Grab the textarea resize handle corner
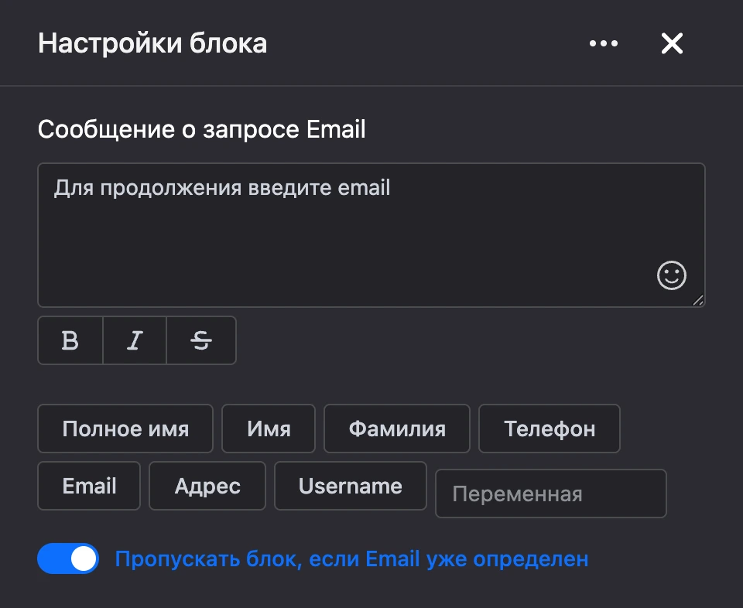The image size is (743, 608). [698, 300]
